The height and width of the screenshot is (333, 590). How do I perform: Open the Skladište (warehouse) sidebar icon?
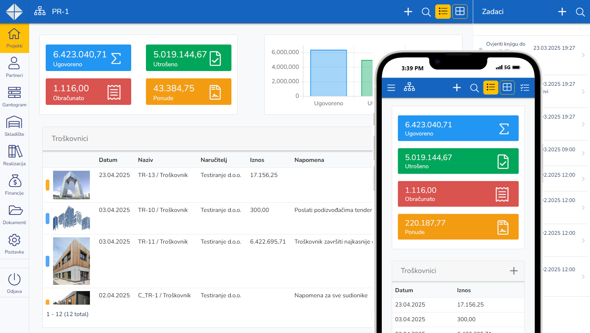(x=14, y=126)
